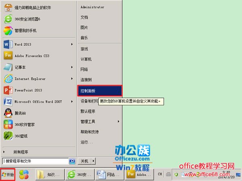Click the PowerPoint 2013 label text
242x181 pixels.
pos(28,90)
